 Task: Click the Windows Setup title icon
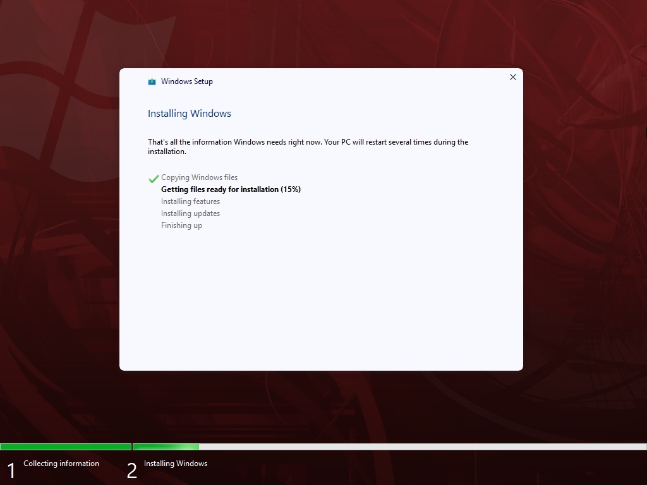(152, 81)
